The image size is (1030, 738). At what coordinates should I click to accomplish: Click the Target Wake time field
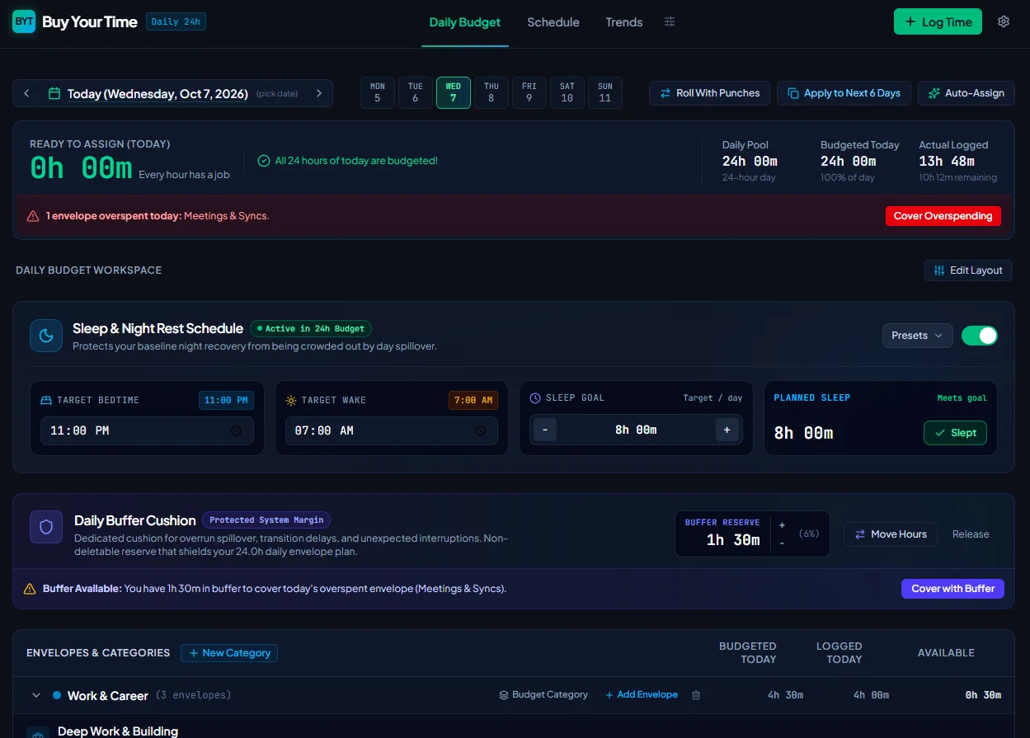click(392, 430)
